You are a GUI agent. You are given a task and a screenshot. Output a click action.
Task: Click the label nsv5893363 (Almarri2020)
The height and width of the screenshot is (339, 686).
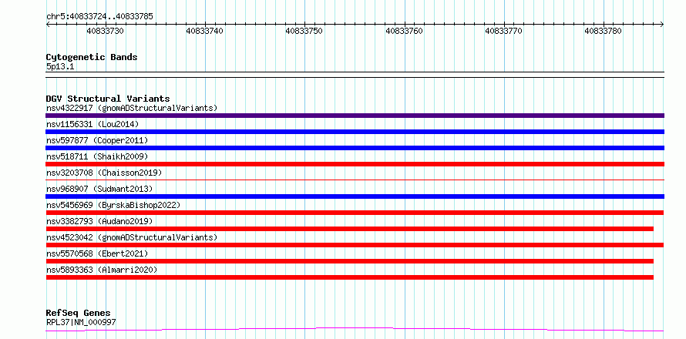(x=102, y=270)
